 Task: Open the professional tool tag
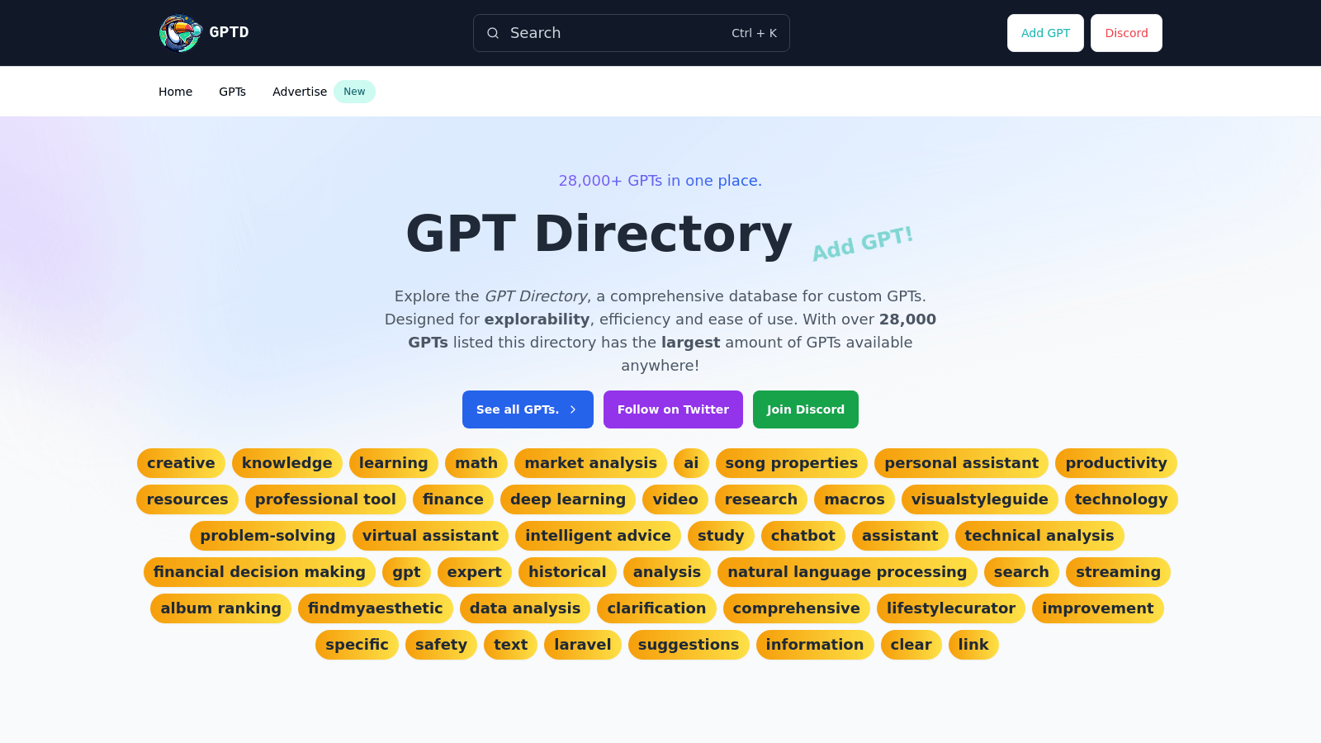point(325,499)
